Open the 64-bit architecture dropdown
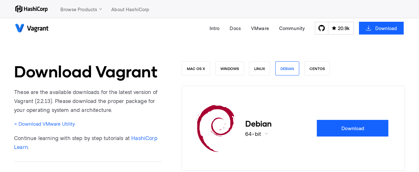This screenshot has width=419, height=172. [256, 134]
